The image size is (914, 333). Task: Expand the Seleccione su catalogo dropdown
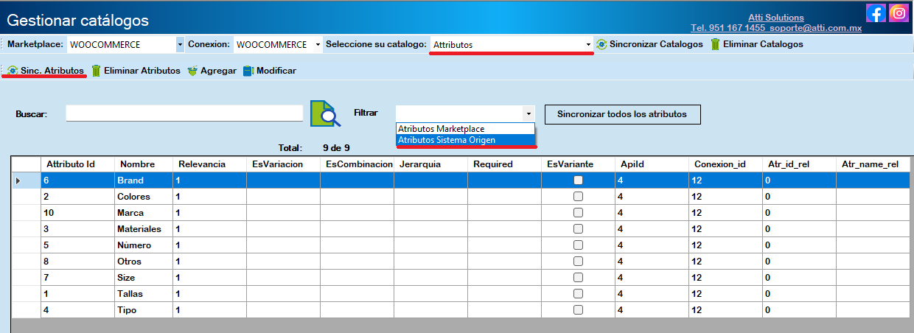click(x=588, y=45)
